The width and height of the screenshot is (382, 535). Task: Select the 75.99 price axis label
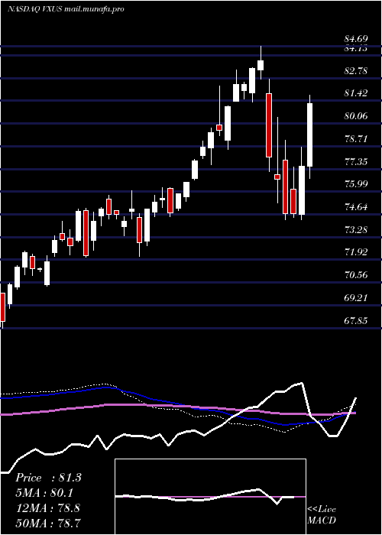(356, 184)
